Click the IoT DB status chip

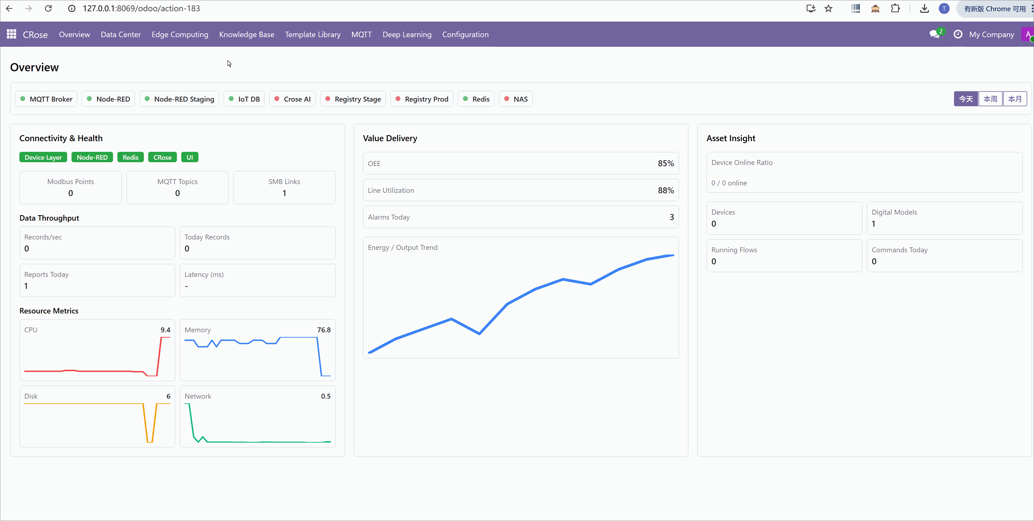click(244, 99)
